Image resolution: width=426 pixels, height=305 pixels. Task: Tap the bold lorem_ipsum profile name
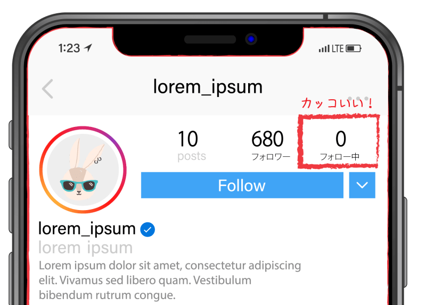[x=87, y=229]
